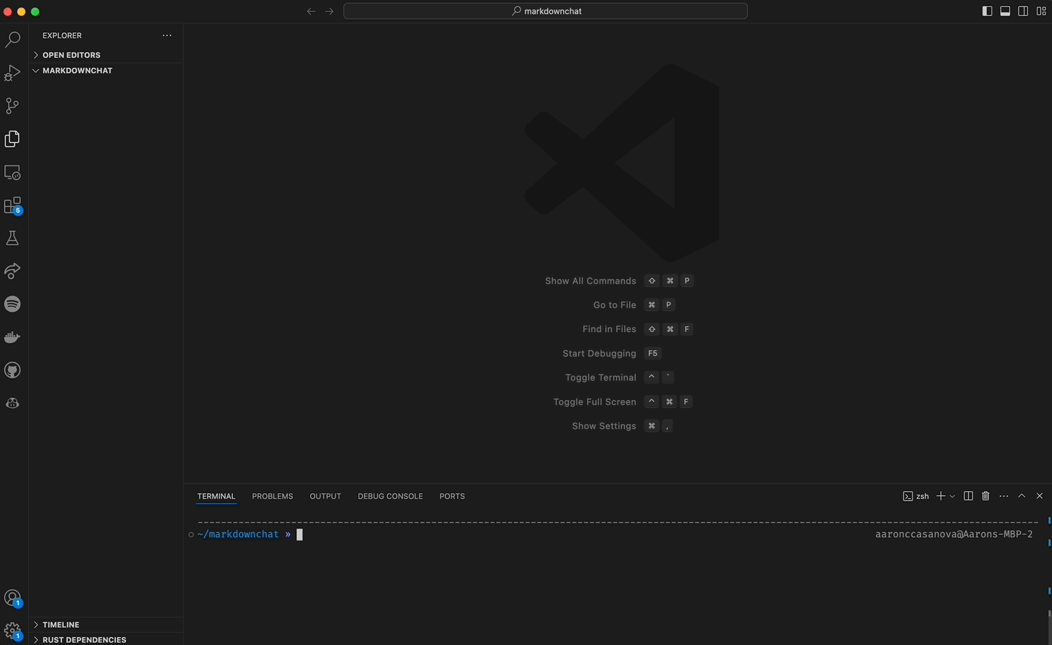Open the Search view in activity bar

click(x=12, y=39)
